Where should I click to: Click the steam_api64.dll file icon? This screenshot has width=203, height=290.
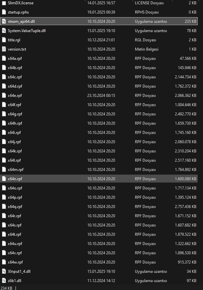coord(4,21)
